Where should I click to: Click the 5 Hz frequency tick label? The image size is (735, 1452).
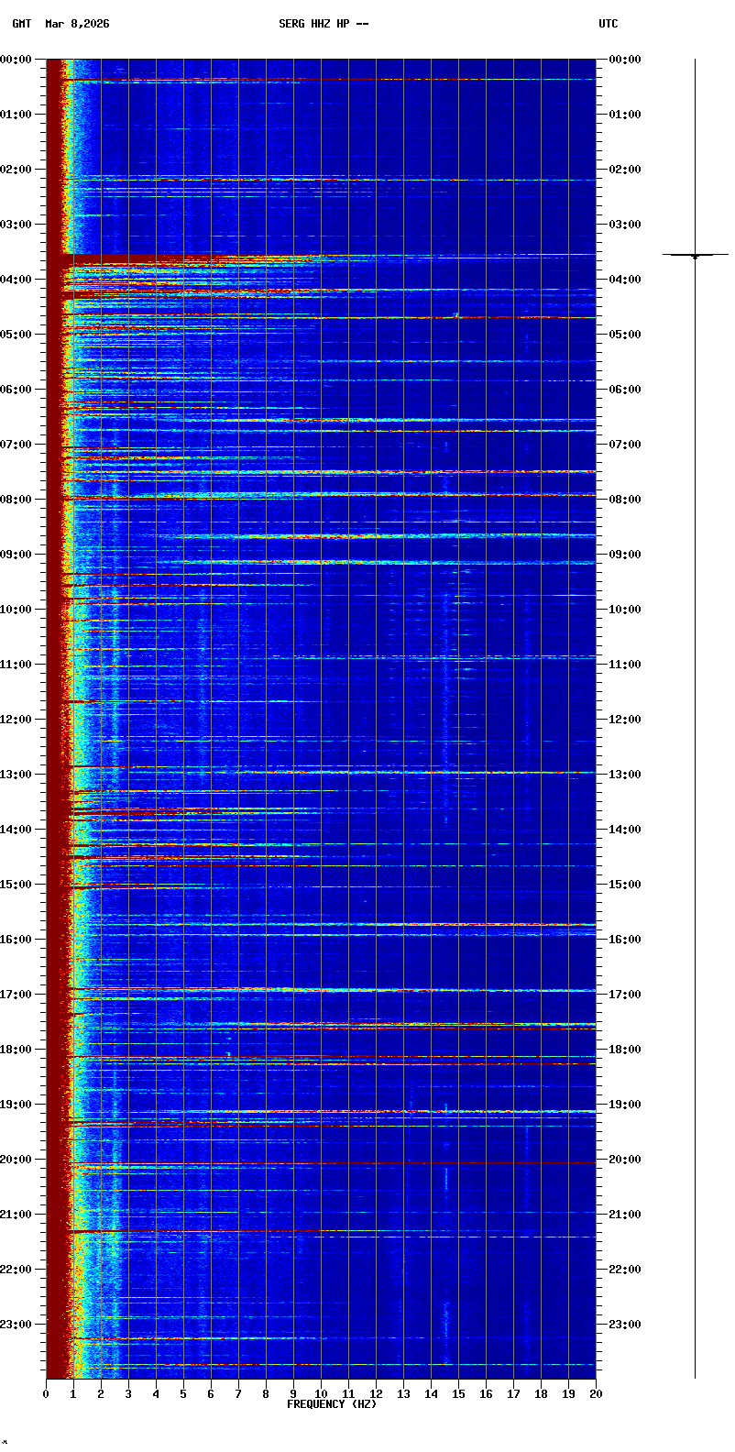point(183,1394)
